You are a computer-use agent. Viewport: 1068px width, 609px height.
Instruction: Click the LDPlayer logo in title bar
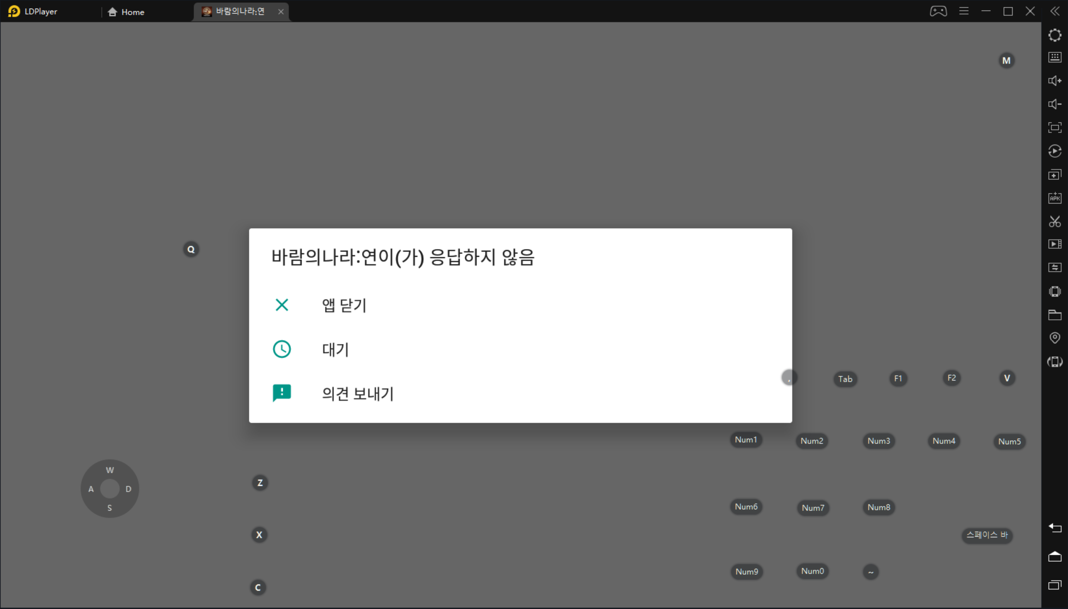[x=14, y=11]
